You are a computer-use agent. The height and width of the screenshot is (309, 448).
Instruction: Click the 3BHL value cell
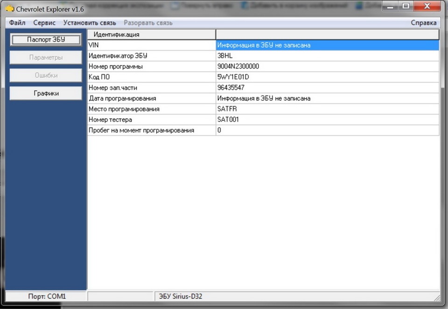point(328,56)
